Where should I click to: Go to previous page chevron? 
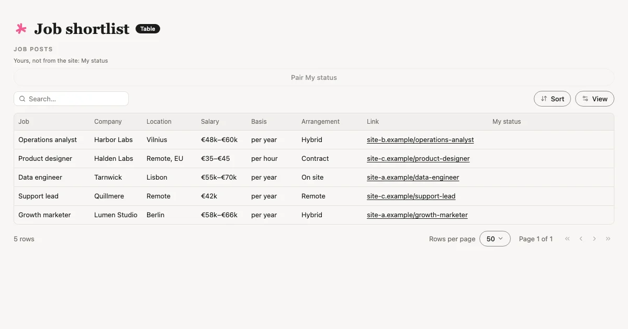coord(581,239)
